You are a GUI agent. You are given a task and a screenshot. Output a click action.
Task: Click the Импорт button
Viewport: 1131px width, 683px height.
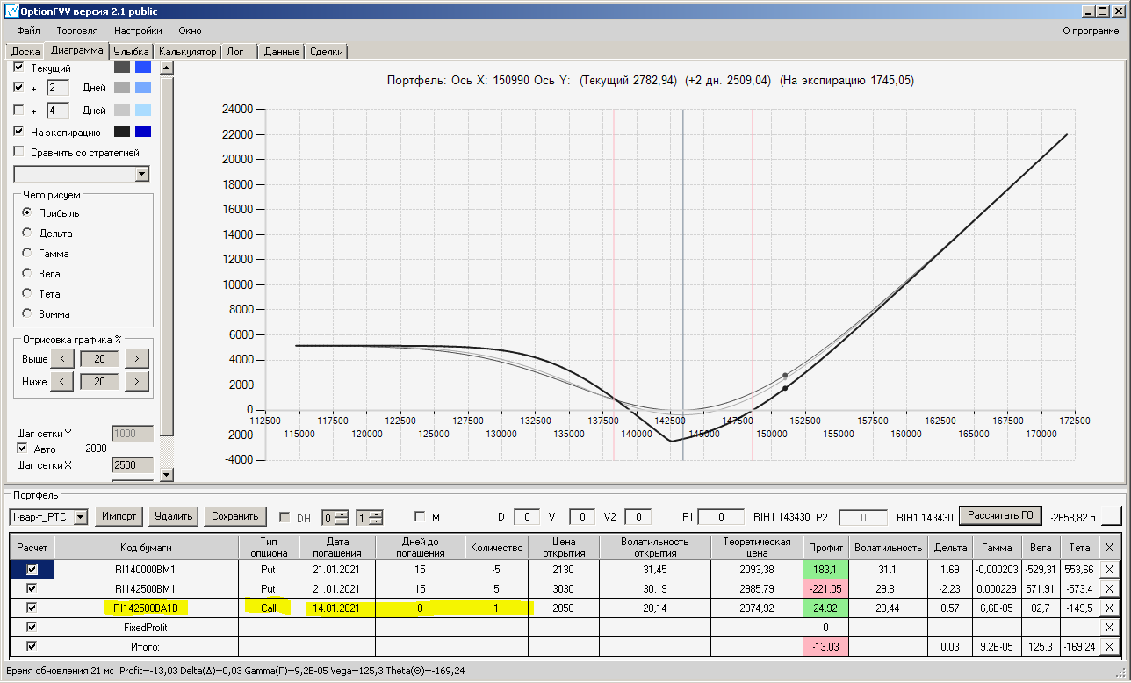[x=119, y=516]
